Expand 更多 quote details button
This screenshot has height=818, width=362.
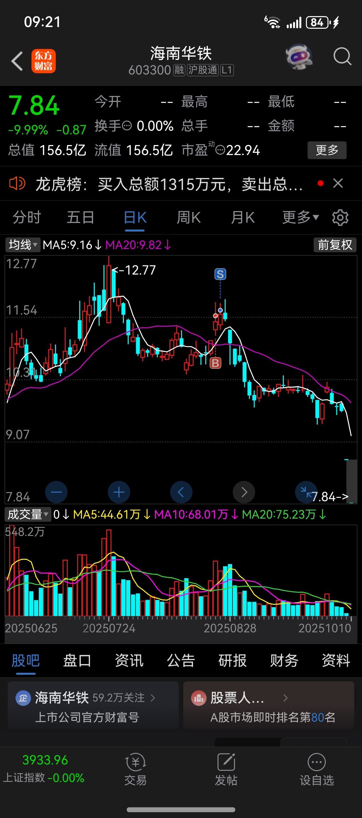pyautogui.click(x=327, y=150)
